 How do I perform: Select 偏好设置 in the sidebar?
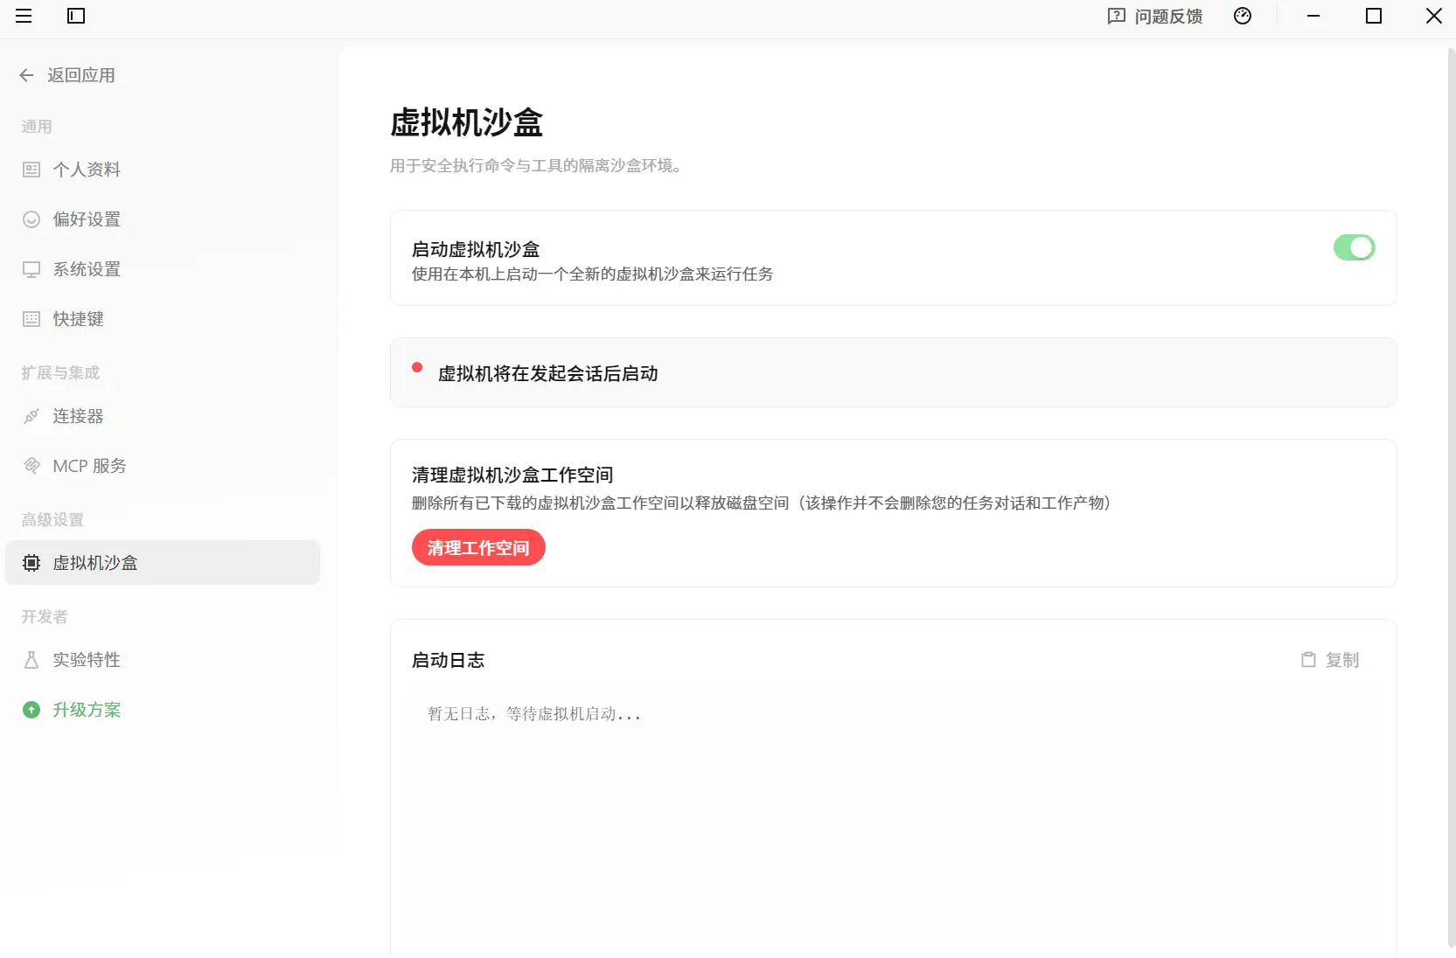coord(87,219)
